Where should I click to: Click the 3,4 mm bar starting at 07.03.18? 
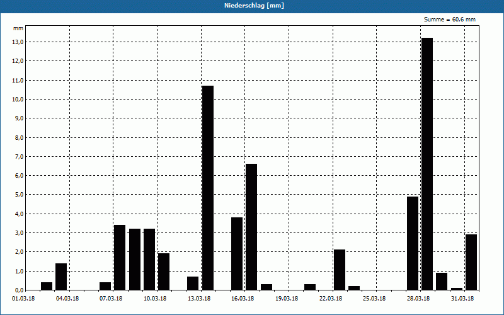[x=120, y=258]
